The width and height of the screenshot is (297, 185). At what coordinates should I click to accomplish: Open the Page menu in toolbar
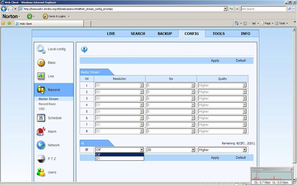click(267, 23)
